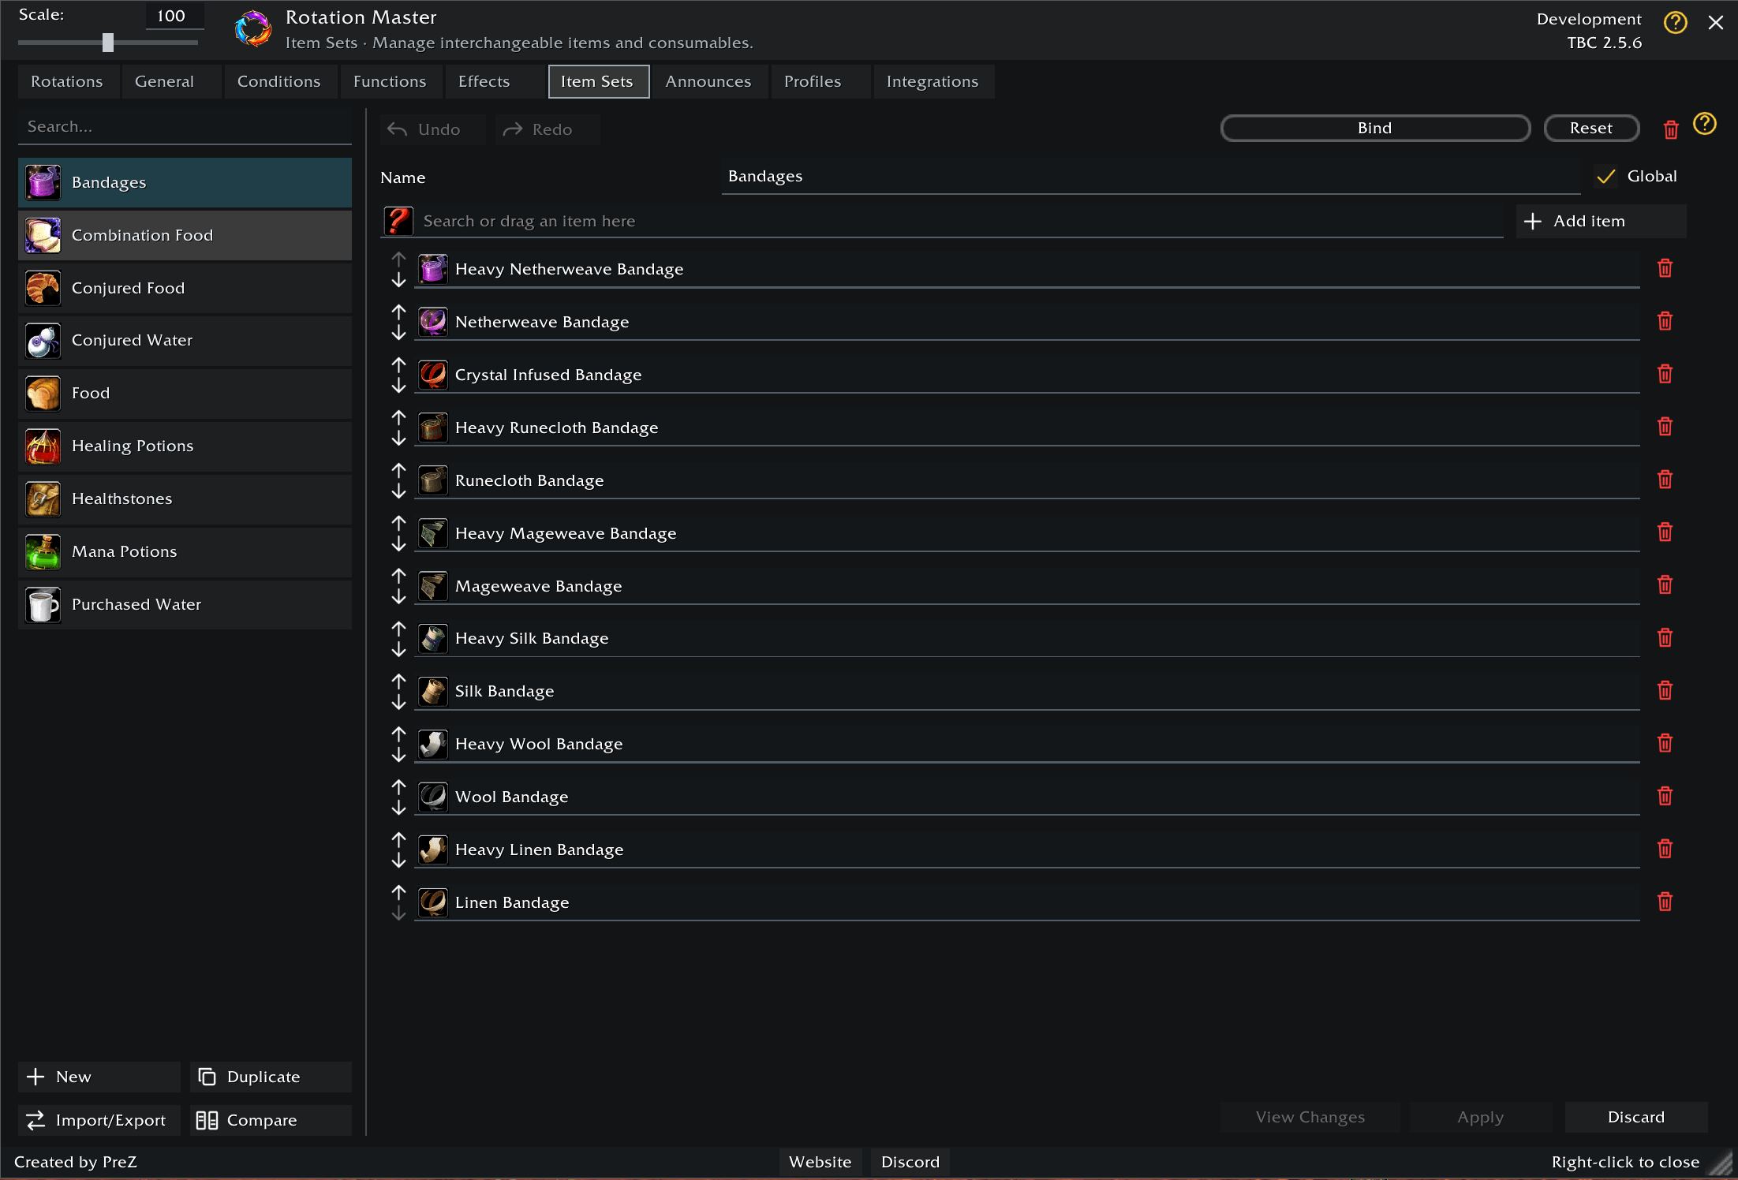Duplicate the selected item set
The width and height of the screenshot is (1738, 1180).
pyautogui.click(x=271, y=1077)
